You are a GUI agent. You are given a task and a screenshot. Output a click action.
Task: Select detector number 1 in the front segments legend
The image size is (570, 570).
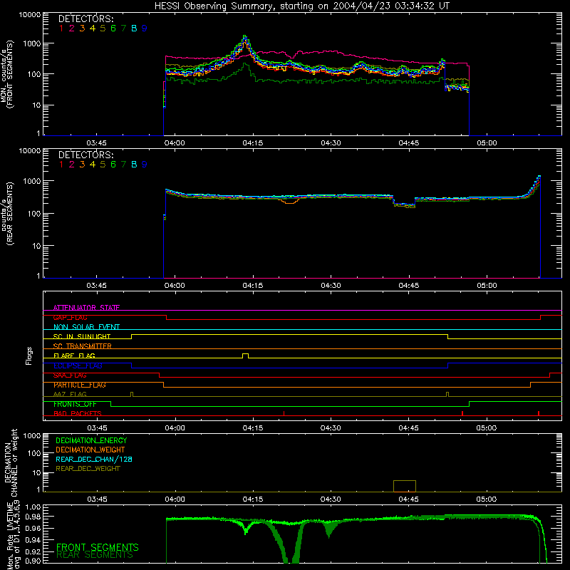(x=61, y=28)
